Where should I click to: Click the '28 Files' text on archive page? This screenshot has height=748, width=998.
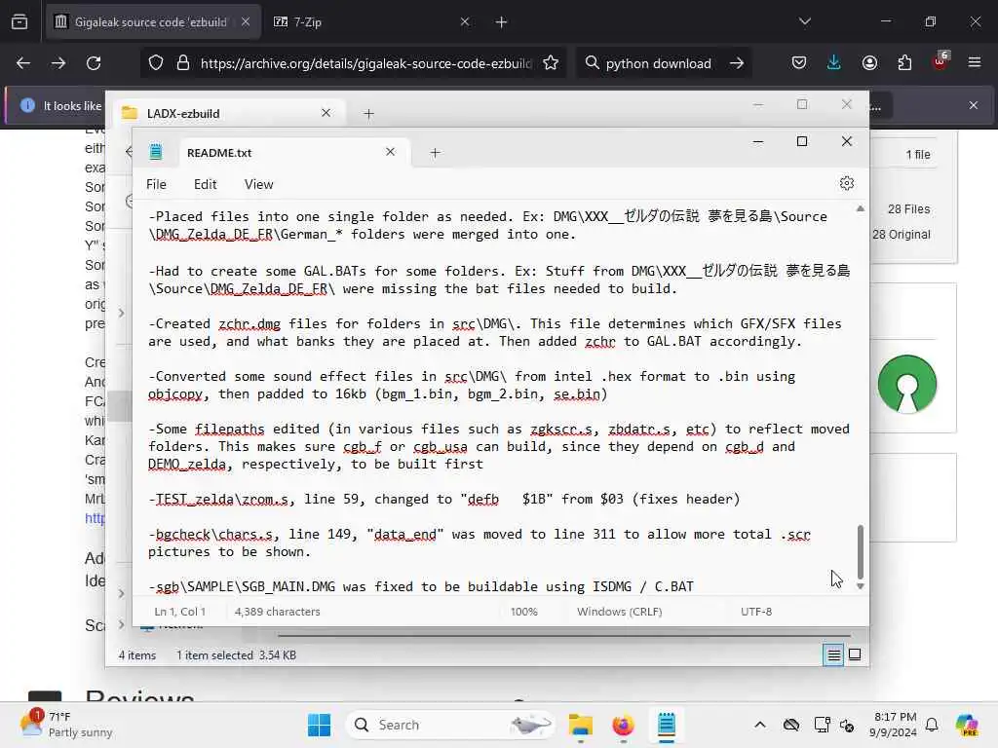pyautogui.click(x=908, y=209)
